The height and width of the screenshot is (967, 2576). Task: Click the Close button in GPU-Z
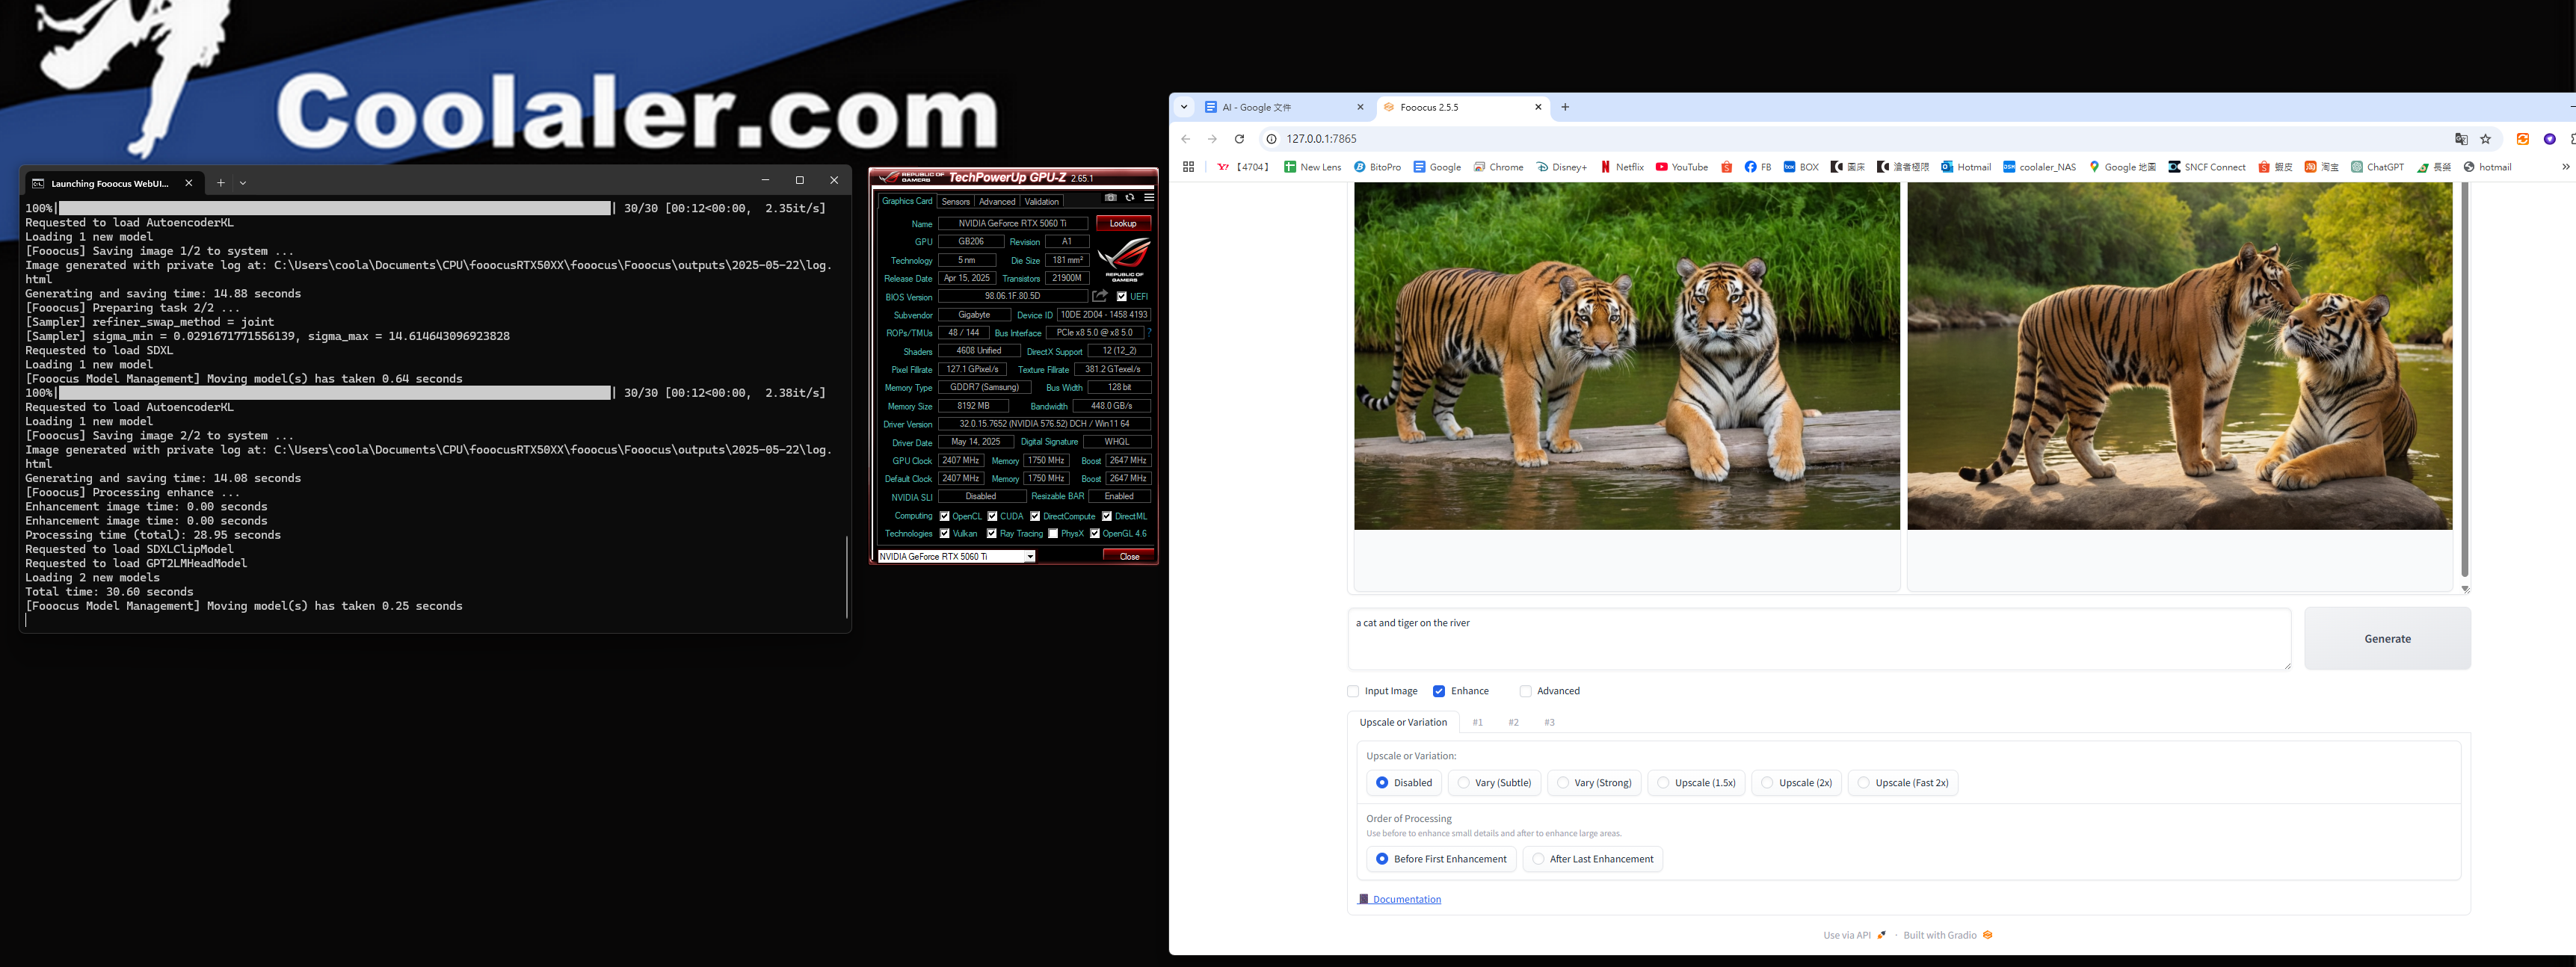pyautogui.click(x=1129, y=557)
